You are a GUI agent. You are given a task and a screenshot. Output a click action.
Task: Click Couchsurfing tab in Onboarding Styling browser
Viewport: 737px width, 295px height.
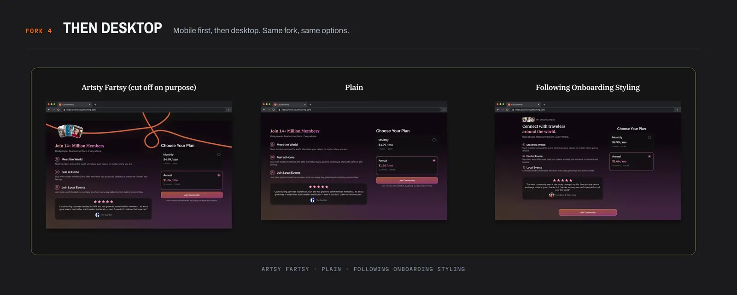(524, 105)
